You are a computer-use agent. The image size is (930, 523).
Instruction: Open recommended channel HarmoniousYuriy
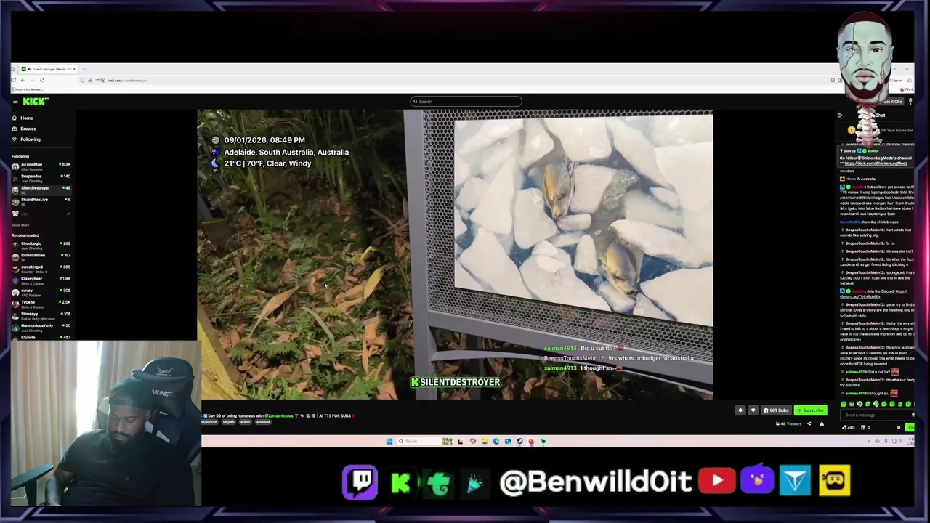click(41, 328)
